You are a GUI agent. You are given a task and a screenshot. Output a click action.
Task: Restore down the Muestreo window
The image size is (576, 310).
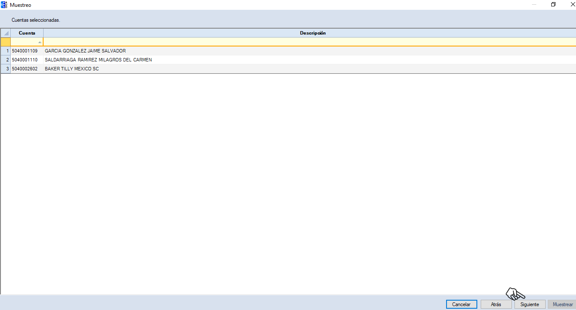(x=553, y=5)
